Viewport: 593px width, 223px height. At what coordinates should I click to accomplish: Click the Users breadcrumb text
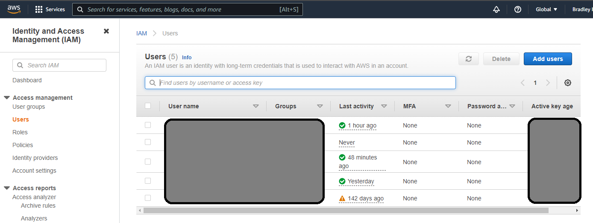click(170, 33)
